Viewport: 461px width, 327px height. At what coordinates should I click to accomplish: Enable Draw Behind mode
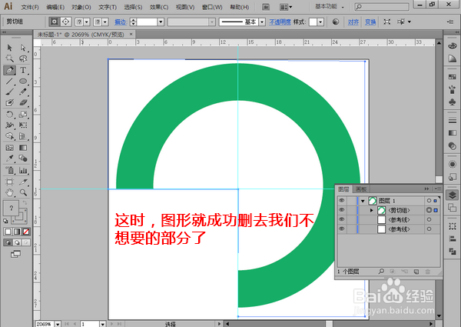(x=18, y=242)
